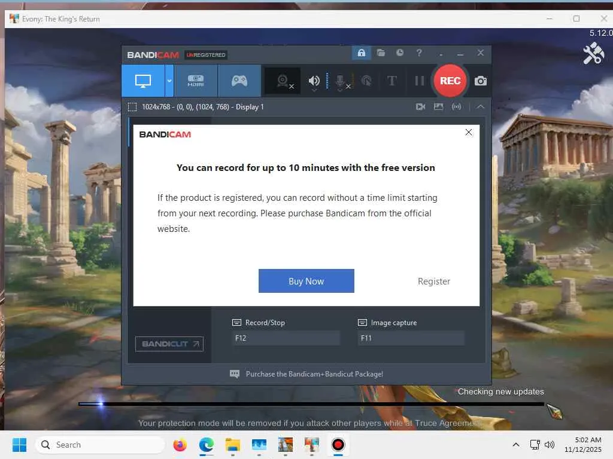This screenshot has width=613, height=459.
Task: Open the clock and date flyout
Action: tap(583, 445)
